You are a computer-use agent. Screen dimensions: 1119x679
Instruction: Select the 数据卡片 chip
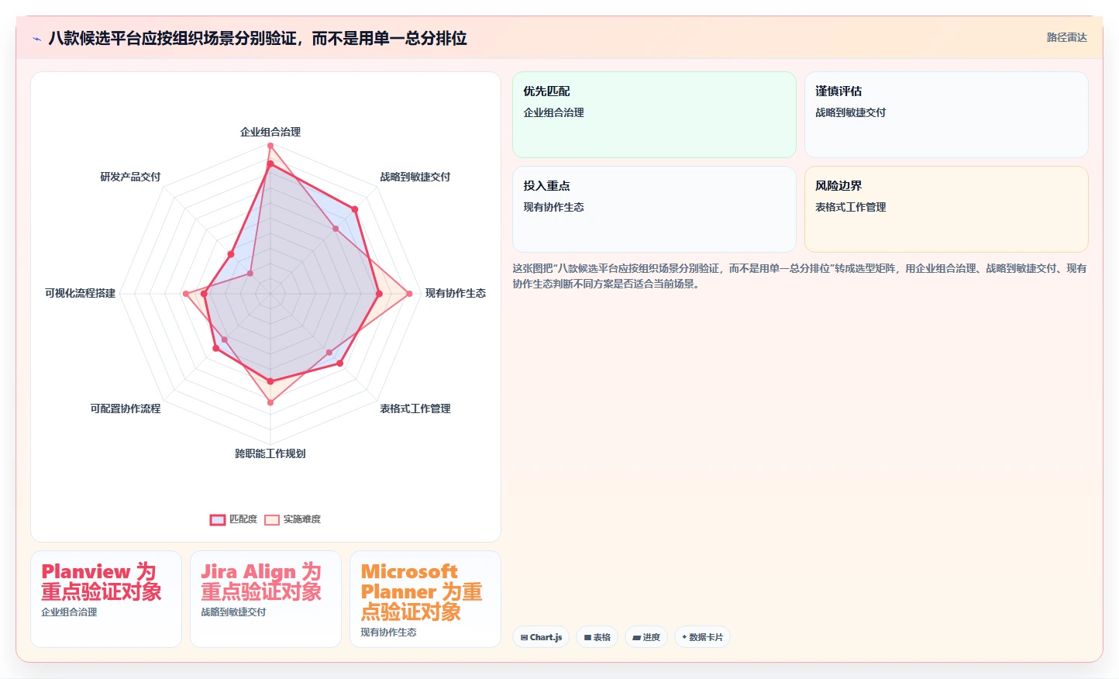pyautogui.click(x=702, y=637)
